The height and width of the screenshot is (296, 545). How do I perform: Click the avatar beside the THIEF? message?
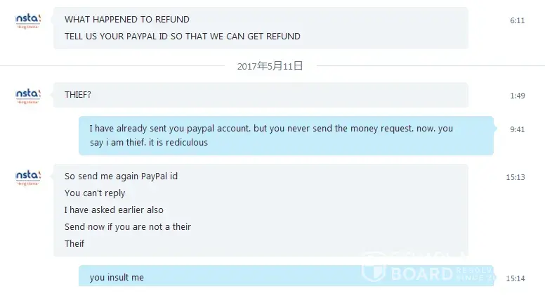tap(28, 96)
